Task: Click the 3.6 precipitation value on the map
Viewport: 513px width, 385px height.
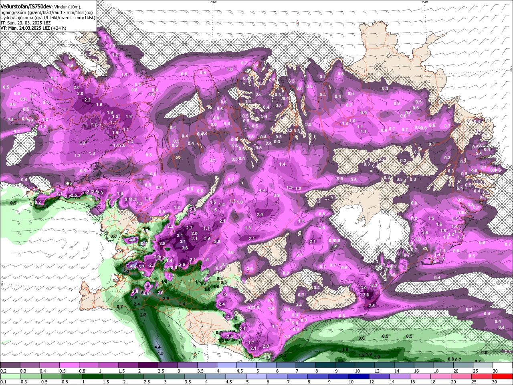Action: [185, 248]
